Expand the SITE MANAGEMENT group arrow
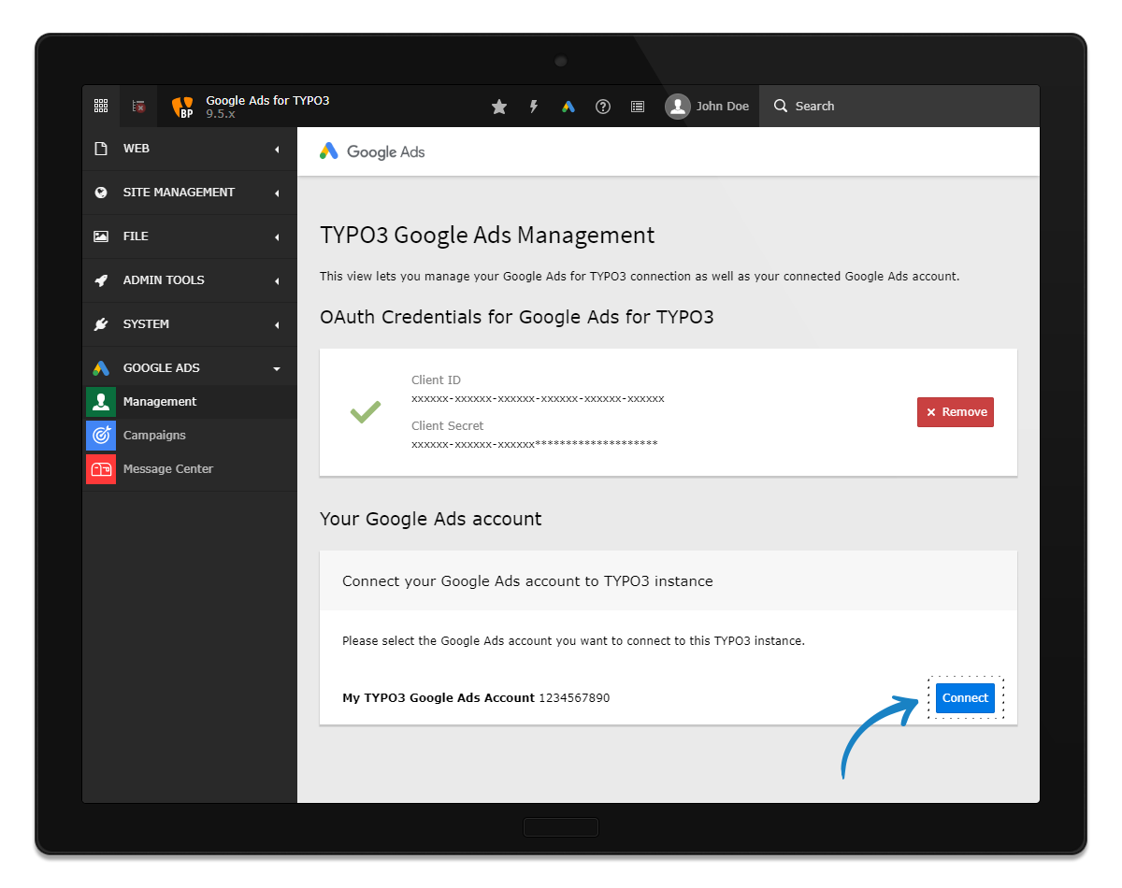This screenshot has height=888, width=1122. [277, 193]
